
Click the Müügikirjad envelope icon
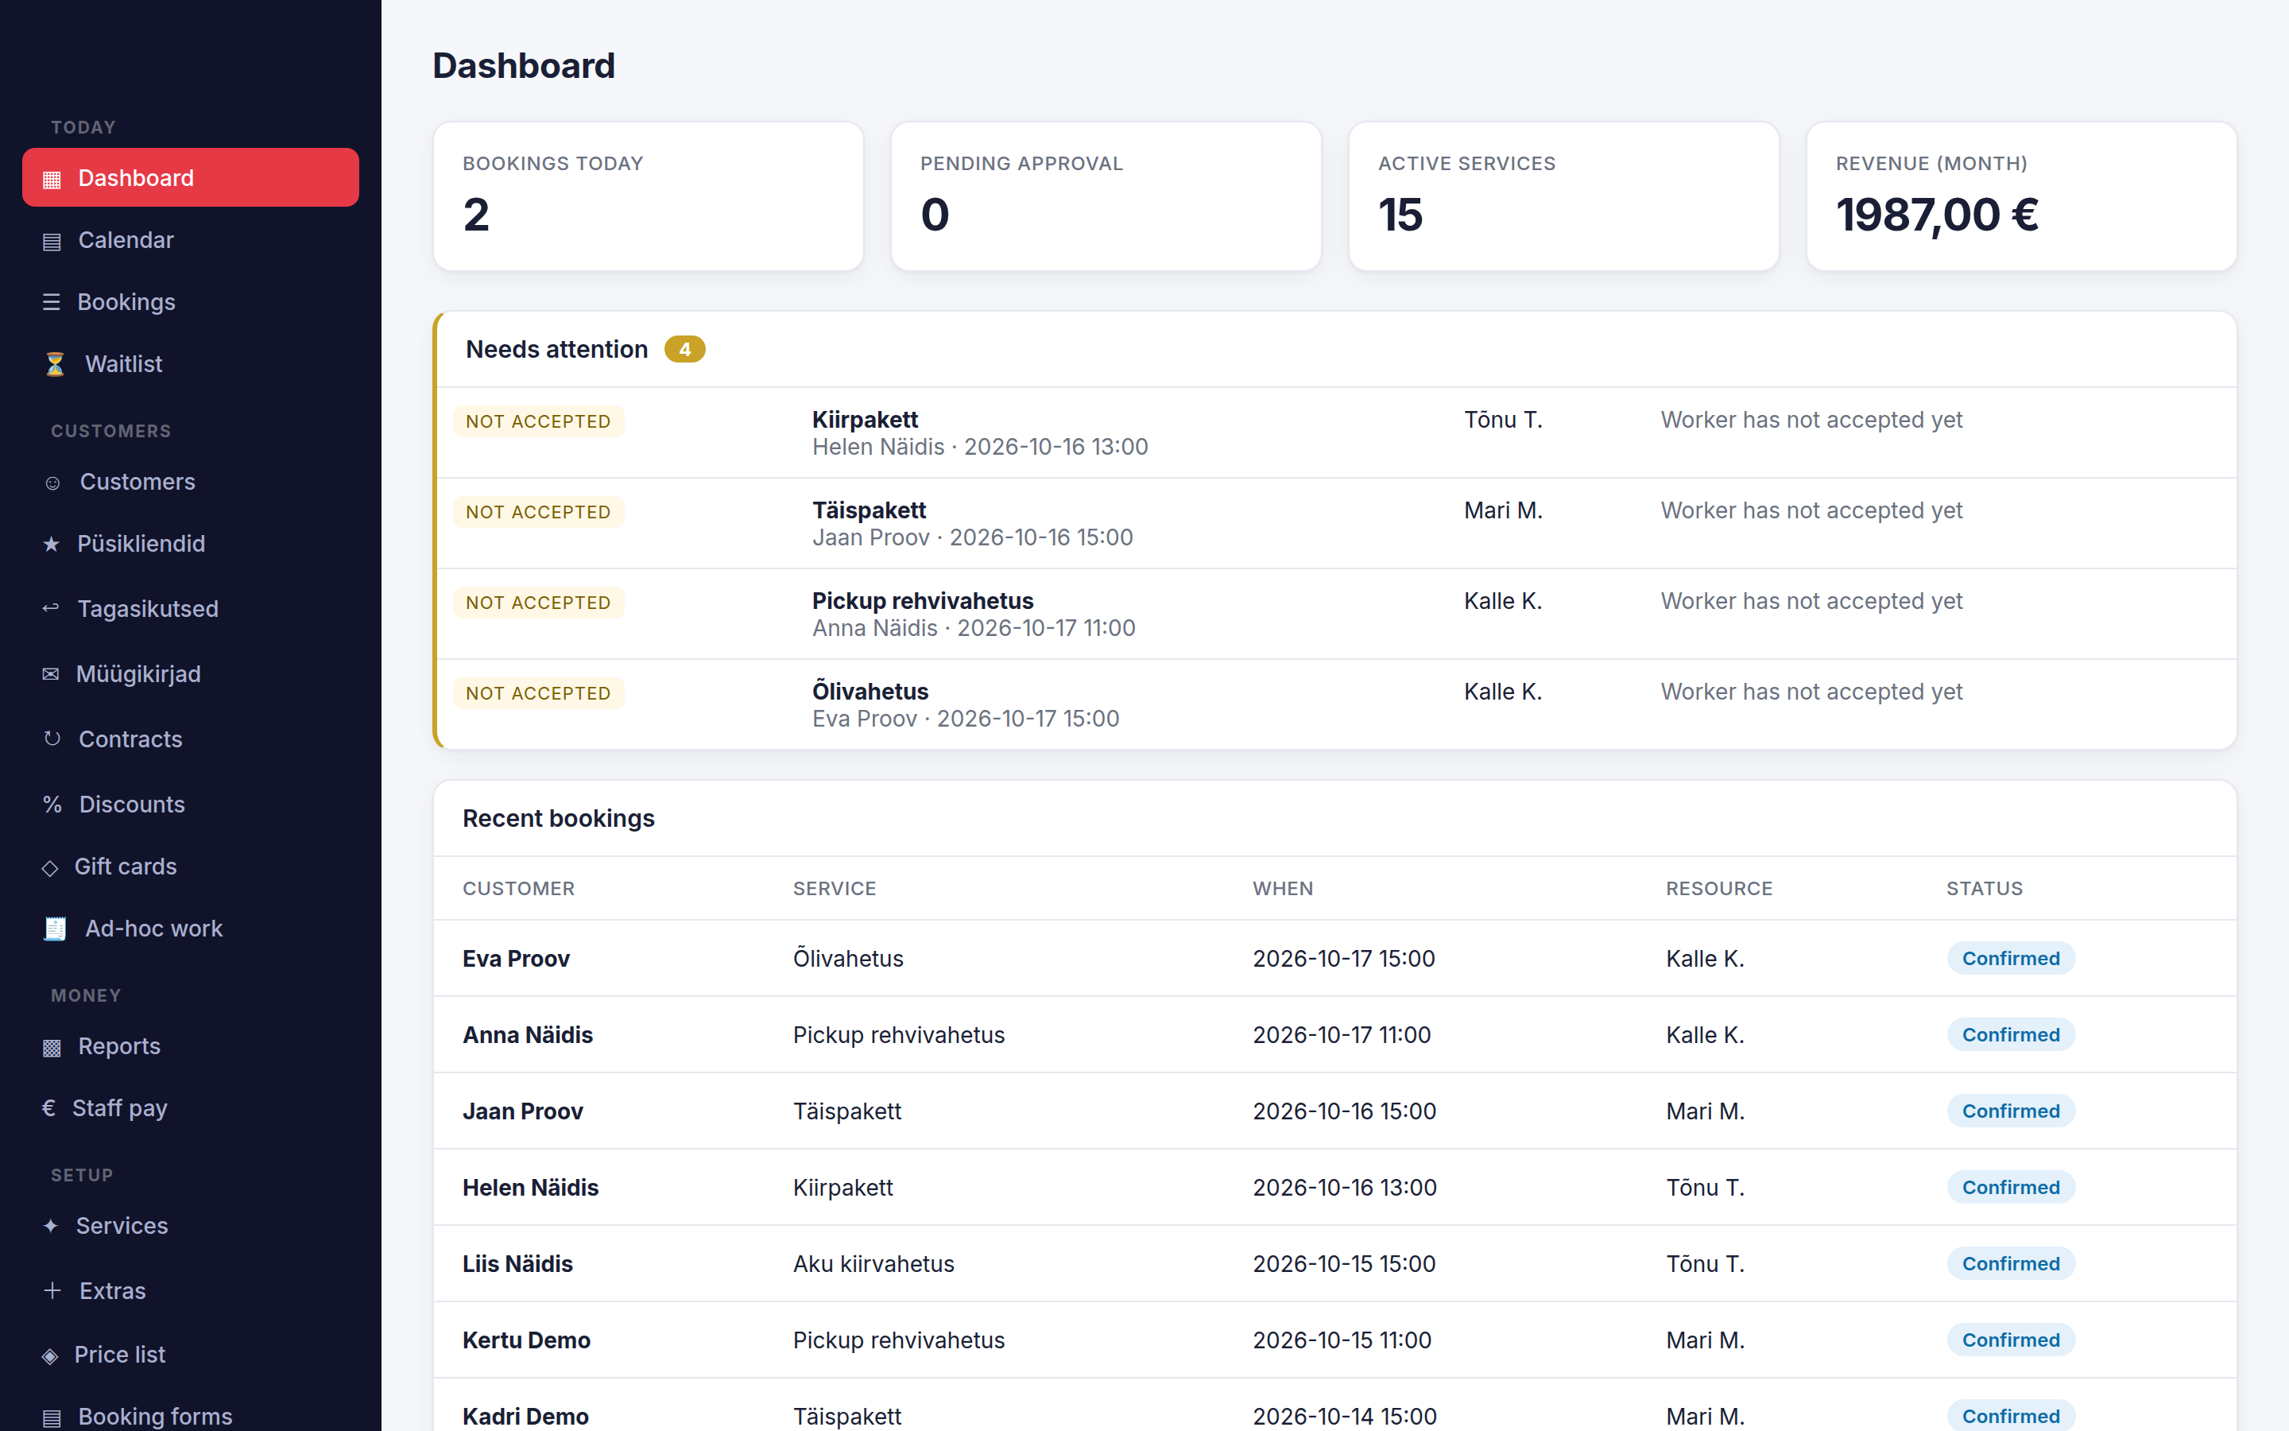coord(51,674)
